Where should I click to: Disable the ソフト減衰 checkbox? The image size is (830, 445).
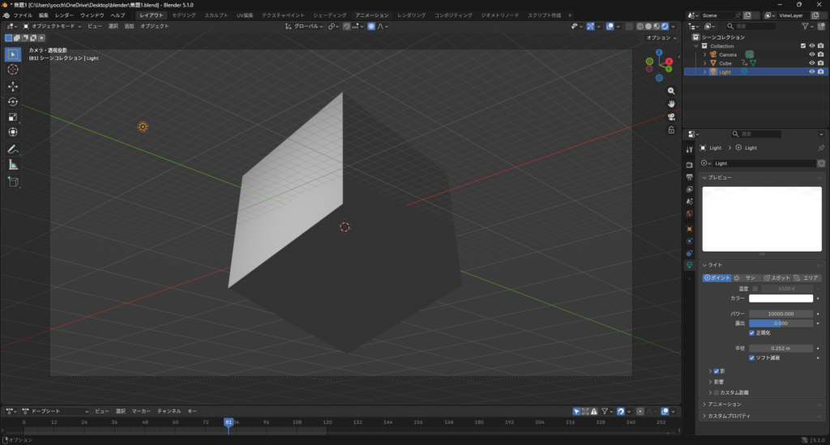pos(751,358)
